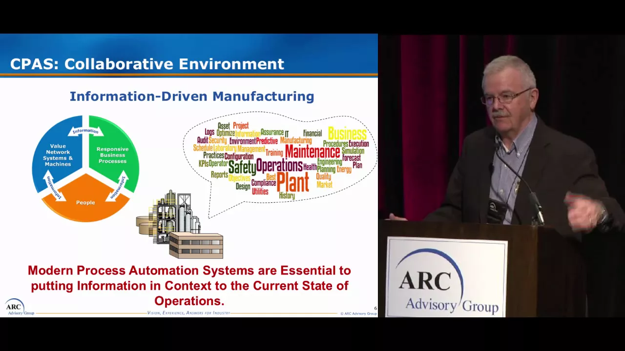Click the yellow word 'Objectives'
The width and height of the screenshot is (625, 351).
(239, 178)
